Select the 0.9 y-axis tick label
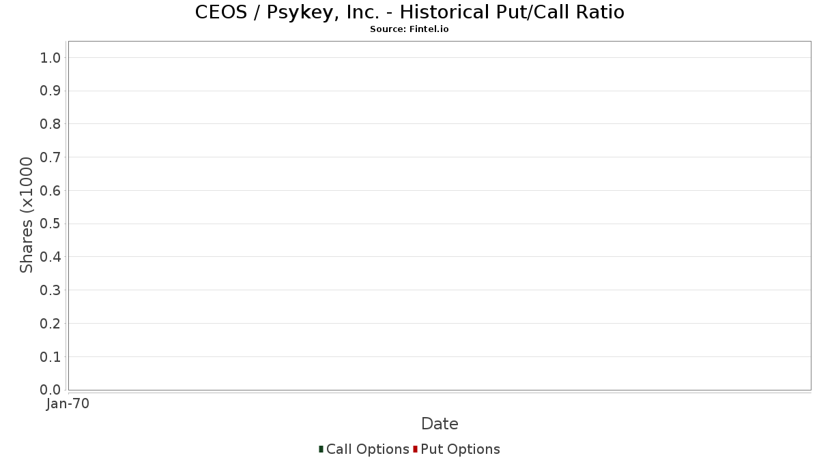Viewport: 819px width, 460px height. point(51,91)
